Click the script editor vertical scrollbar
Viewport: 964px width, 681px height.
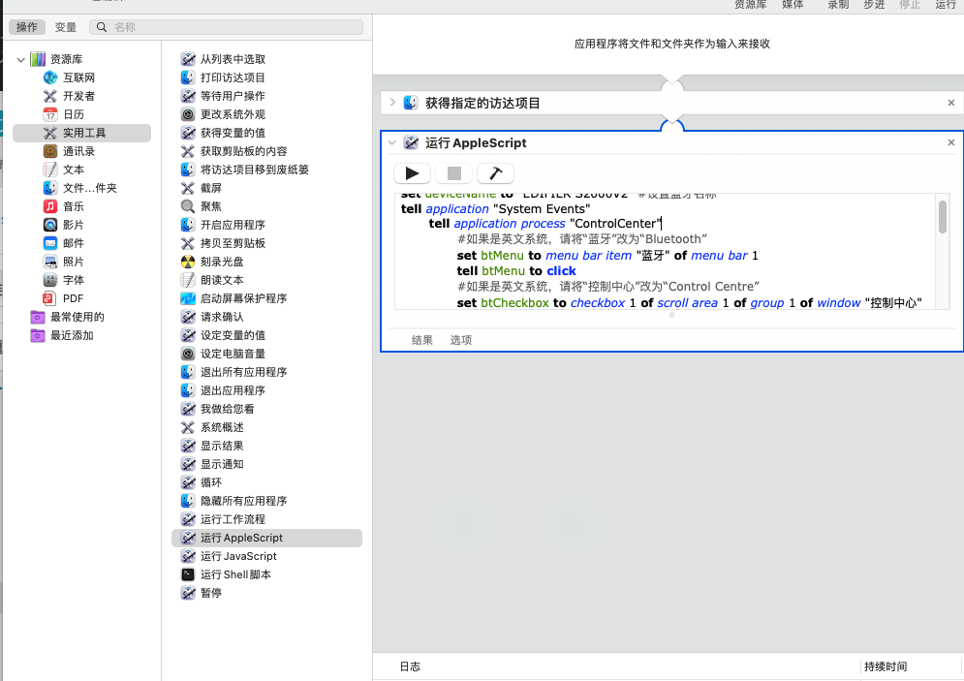(x=943, y=219)
